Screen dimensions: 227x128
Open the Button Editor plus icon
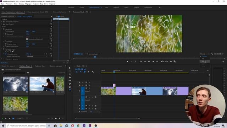pyautogui.click(x=223, y=62)
